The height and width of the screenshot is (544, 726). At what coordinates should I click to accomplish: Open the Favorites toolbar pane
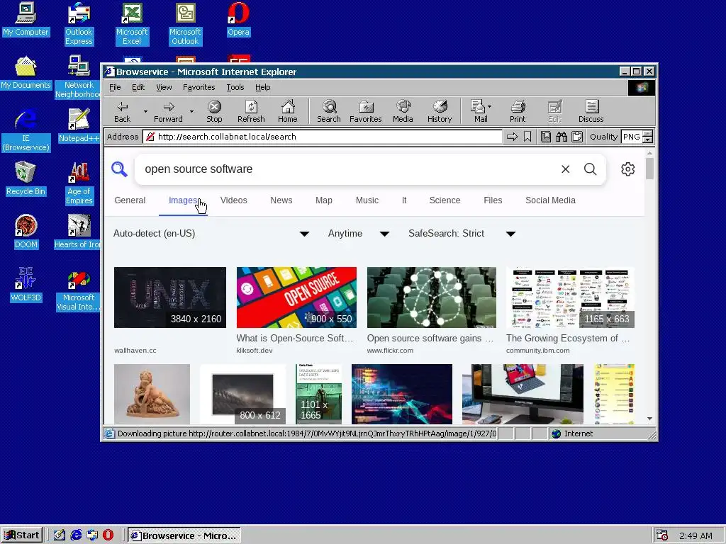(366, 111)
